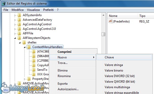Image resolution: width=154 pixels, height=94 pixels.
Task: Click the XXX Gro folder icon
Action: (34, 74)
